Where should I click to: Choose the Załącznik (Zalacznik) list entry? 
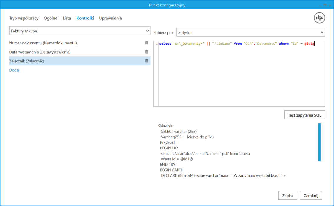[x=26, y=61]
